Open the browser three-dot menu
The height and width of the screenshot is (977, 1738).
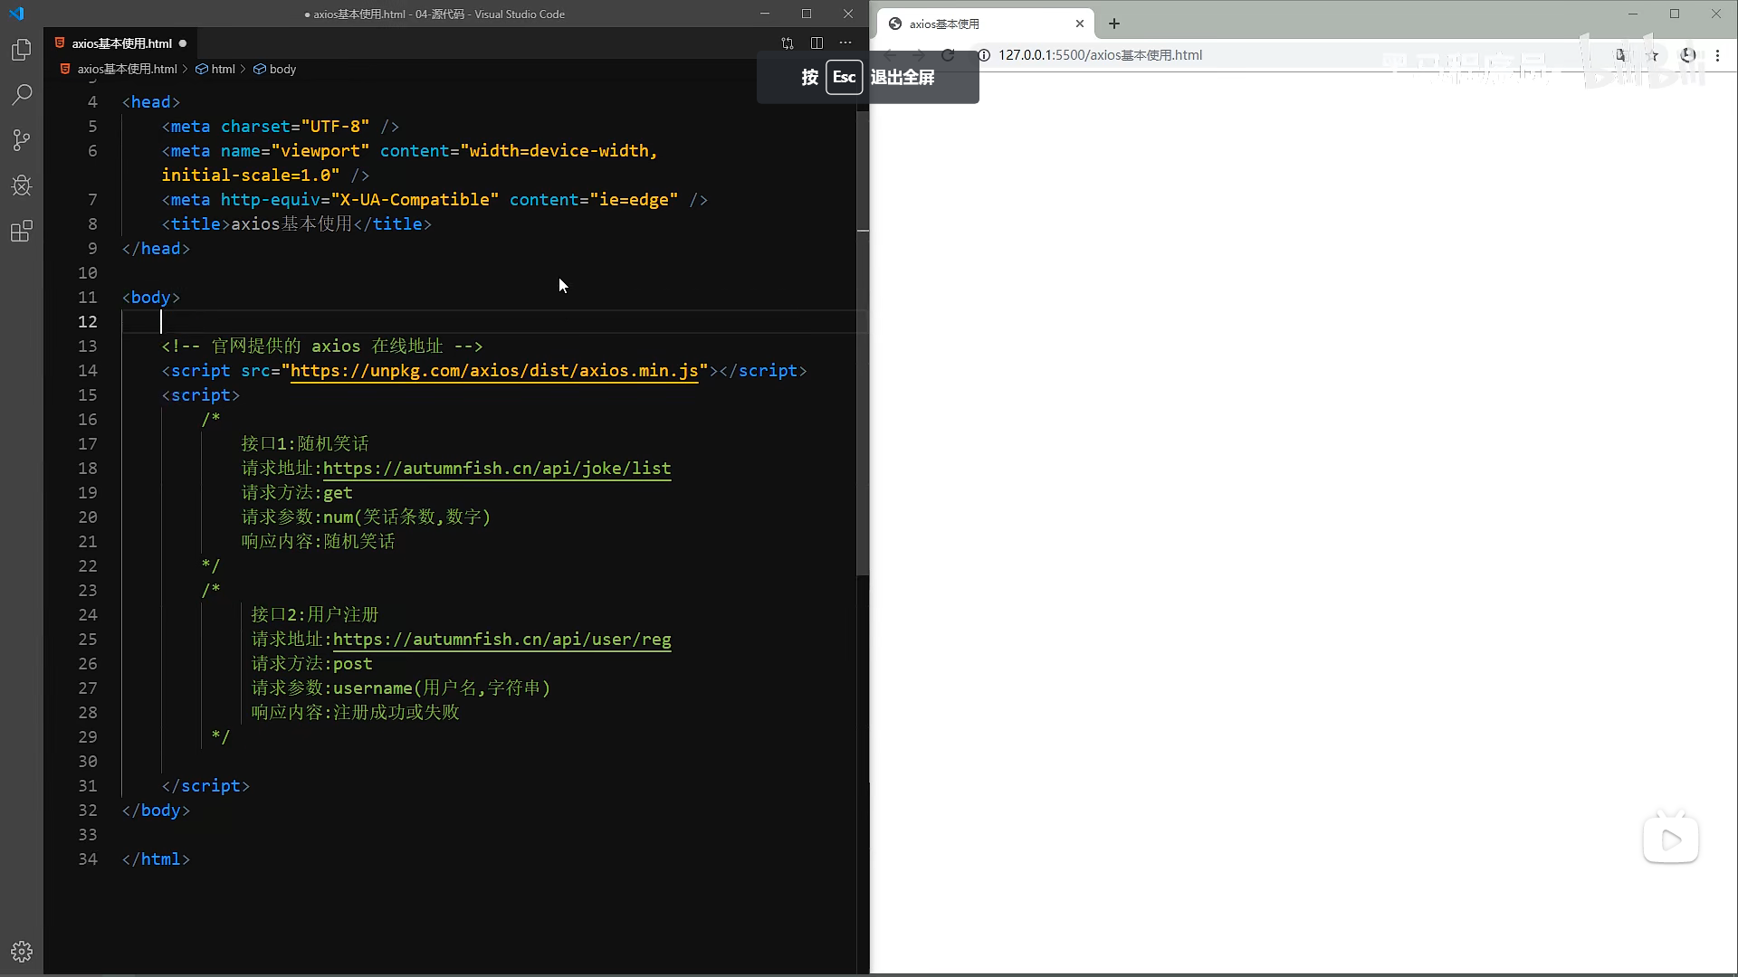click(1717, 55)
